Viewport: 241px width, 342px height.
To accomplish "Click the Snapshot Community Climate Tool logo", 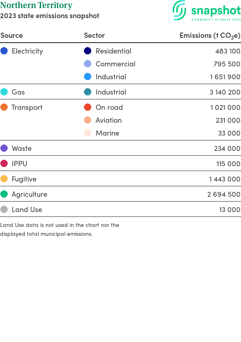I will point(206,11).
